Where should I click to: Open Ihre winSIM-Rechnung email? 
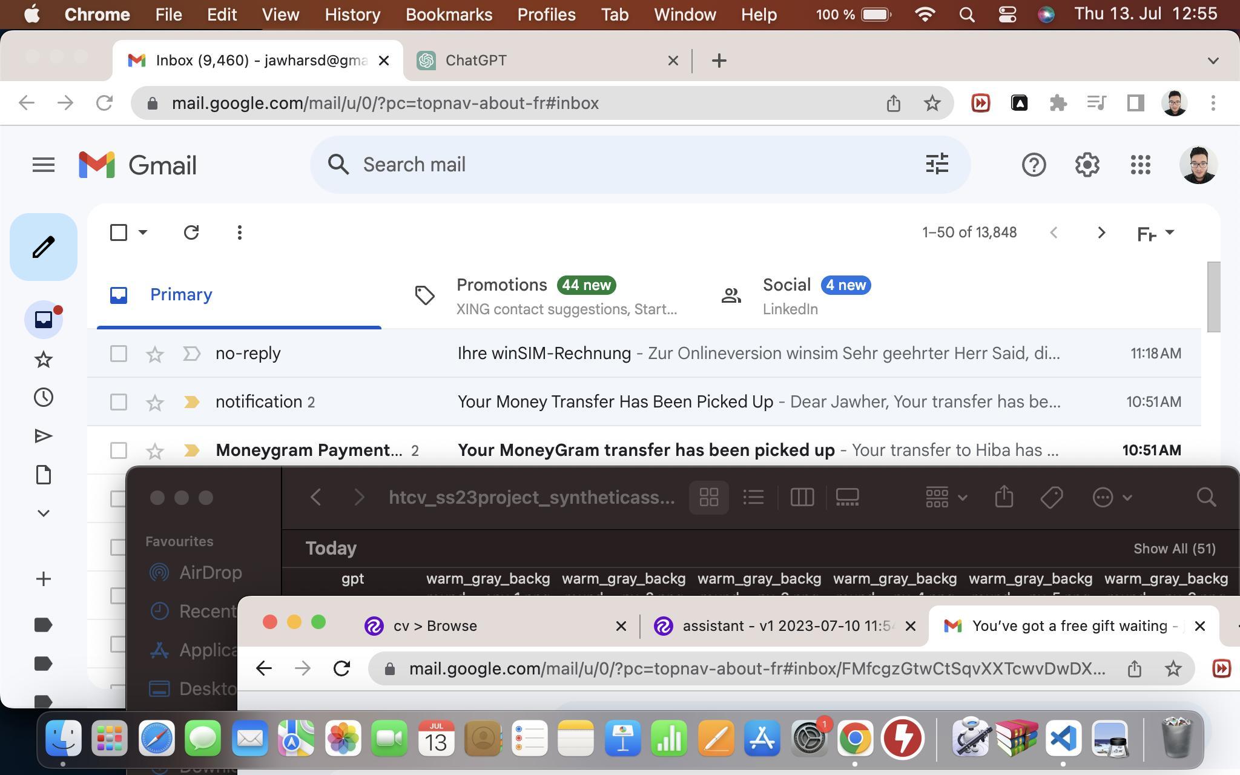(644, 354)
